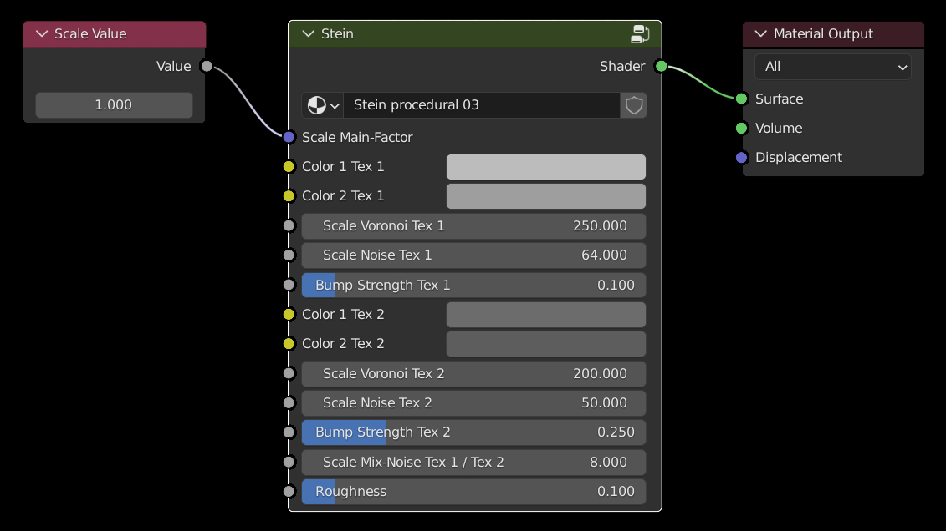Toggle fake user shield for Stein procedural 03
946x531 pixels.
pos(633,105)
